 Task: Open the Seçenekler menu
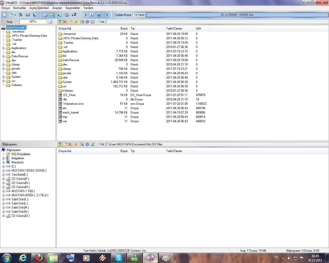[x=73, y=8]
